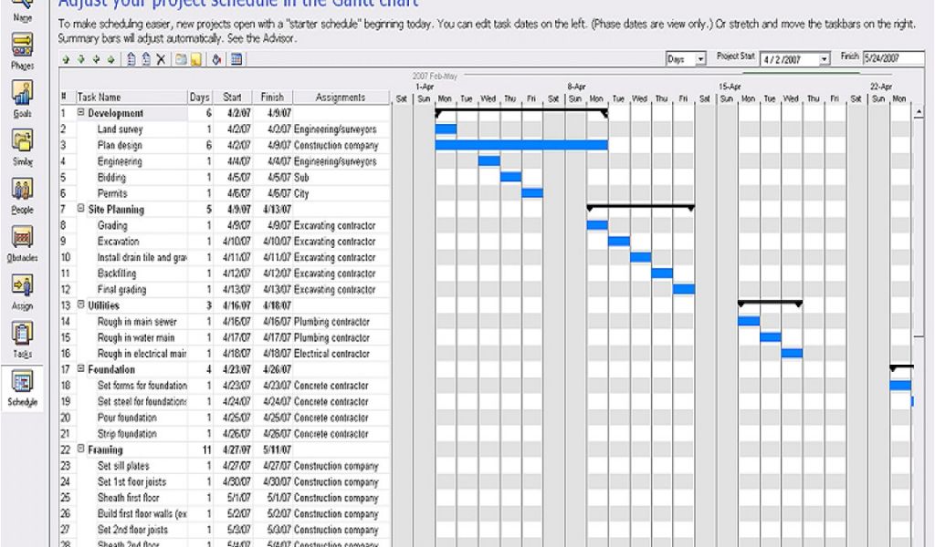Open the Project Start date dropdown
The height and width of the screenshot is (547, 935).
[x=825, y=59]
